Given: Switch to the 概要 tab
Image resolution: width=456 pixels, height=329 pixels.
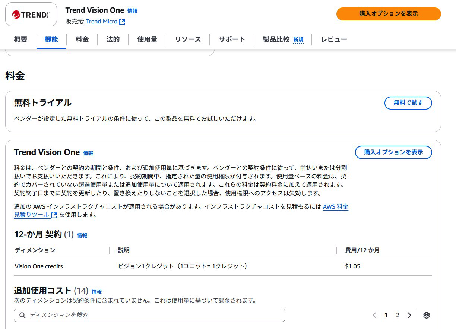Looking at the screenshot, I should click(20, 39).
